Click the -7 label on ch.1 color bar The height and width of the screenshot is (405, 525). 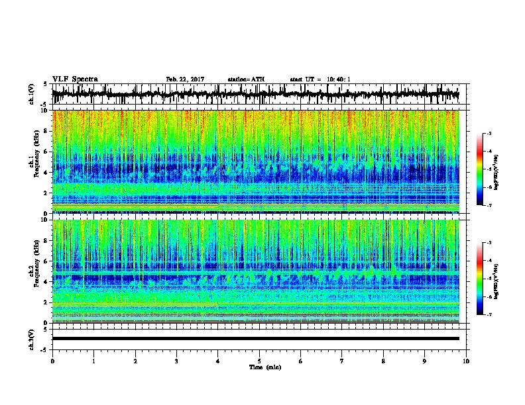(x=489, y=206)
